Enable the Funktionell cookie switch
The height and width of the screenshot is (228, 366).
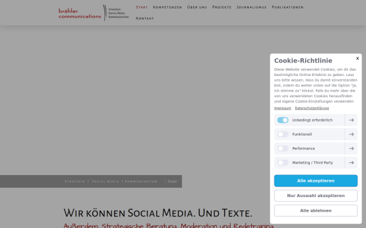(x=282, y=134)
